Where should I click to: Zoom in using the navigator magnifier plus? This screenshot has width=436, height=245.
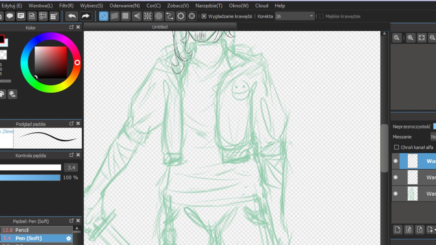click(410, 38)
